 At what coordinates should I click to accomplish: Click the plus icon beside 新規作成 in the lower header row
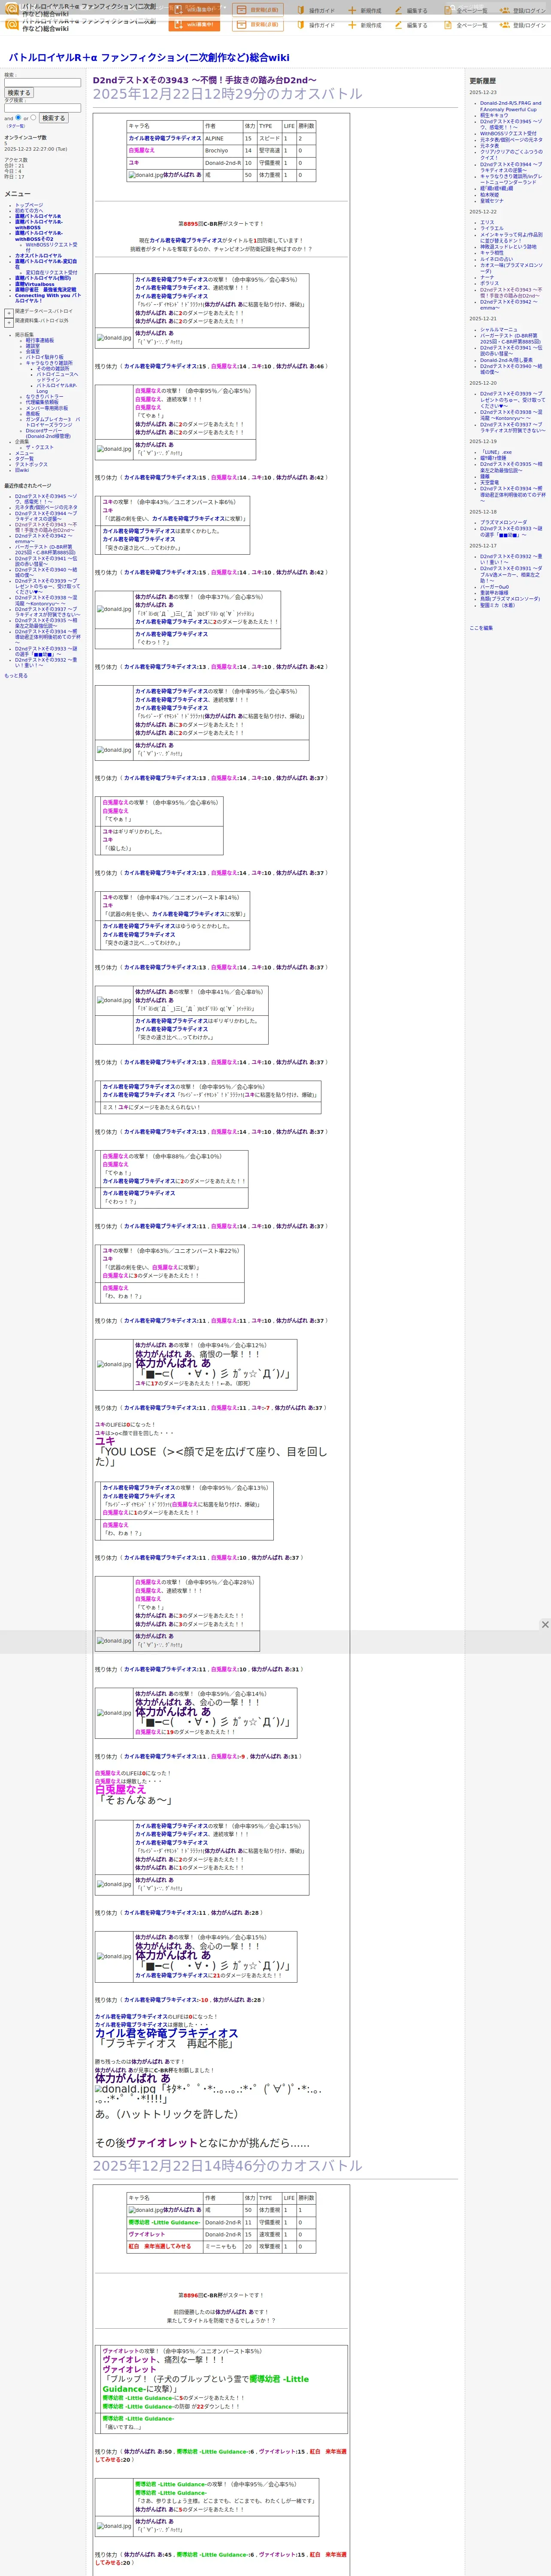tap(352, 25)
